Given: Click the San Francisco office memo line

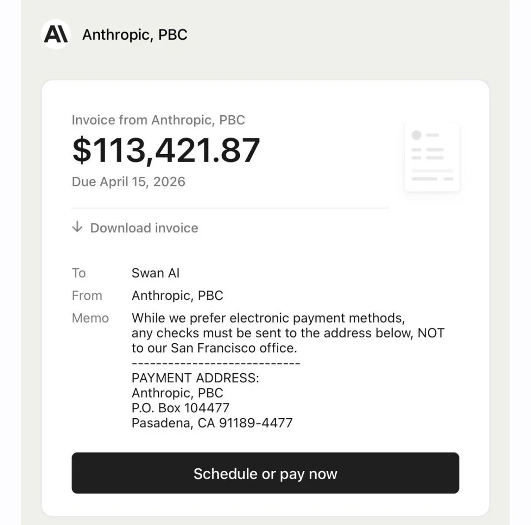Looking at the screenshot, I should click(214, 348).
